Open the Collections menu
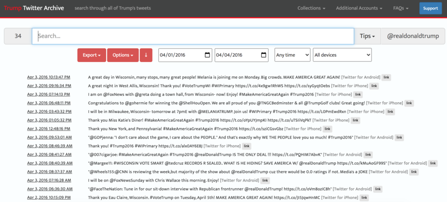This screenshot has width=447, height=202. [x=311, y=8]
